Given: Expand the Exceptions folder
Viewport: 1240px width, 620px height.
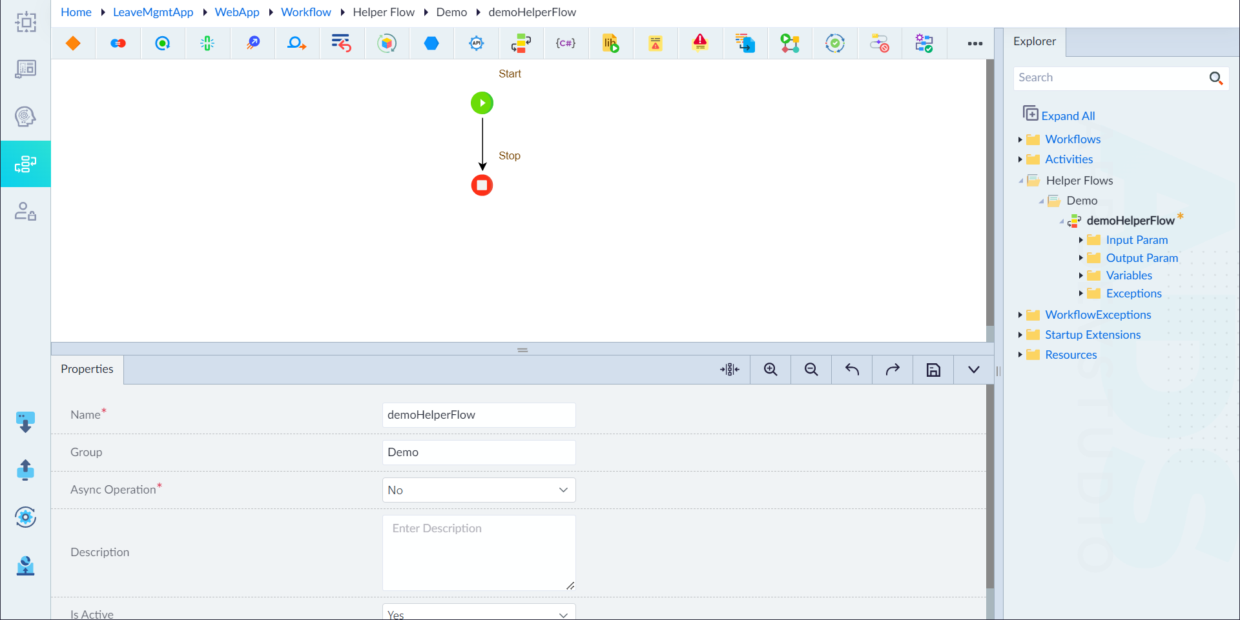Looking at the screenshot, I should (x=1080, y=294).
